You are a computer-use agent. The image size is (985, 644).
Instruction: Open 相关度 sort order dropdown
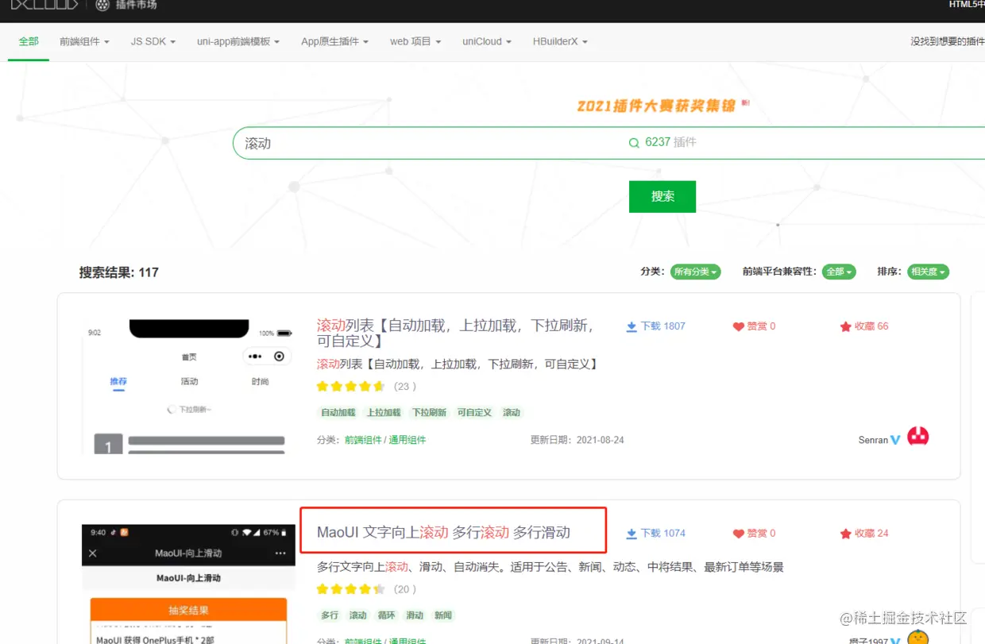[929, 272]
